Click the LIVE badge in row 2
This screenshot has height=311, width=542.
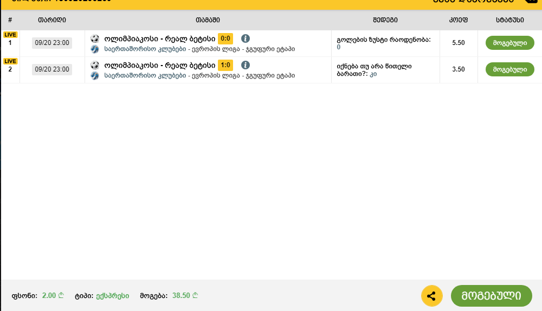(10, 61)
